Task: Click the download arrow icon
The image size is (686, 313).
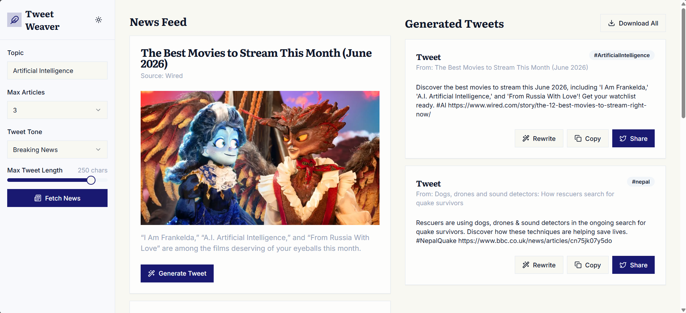Action: click(611, 23)
